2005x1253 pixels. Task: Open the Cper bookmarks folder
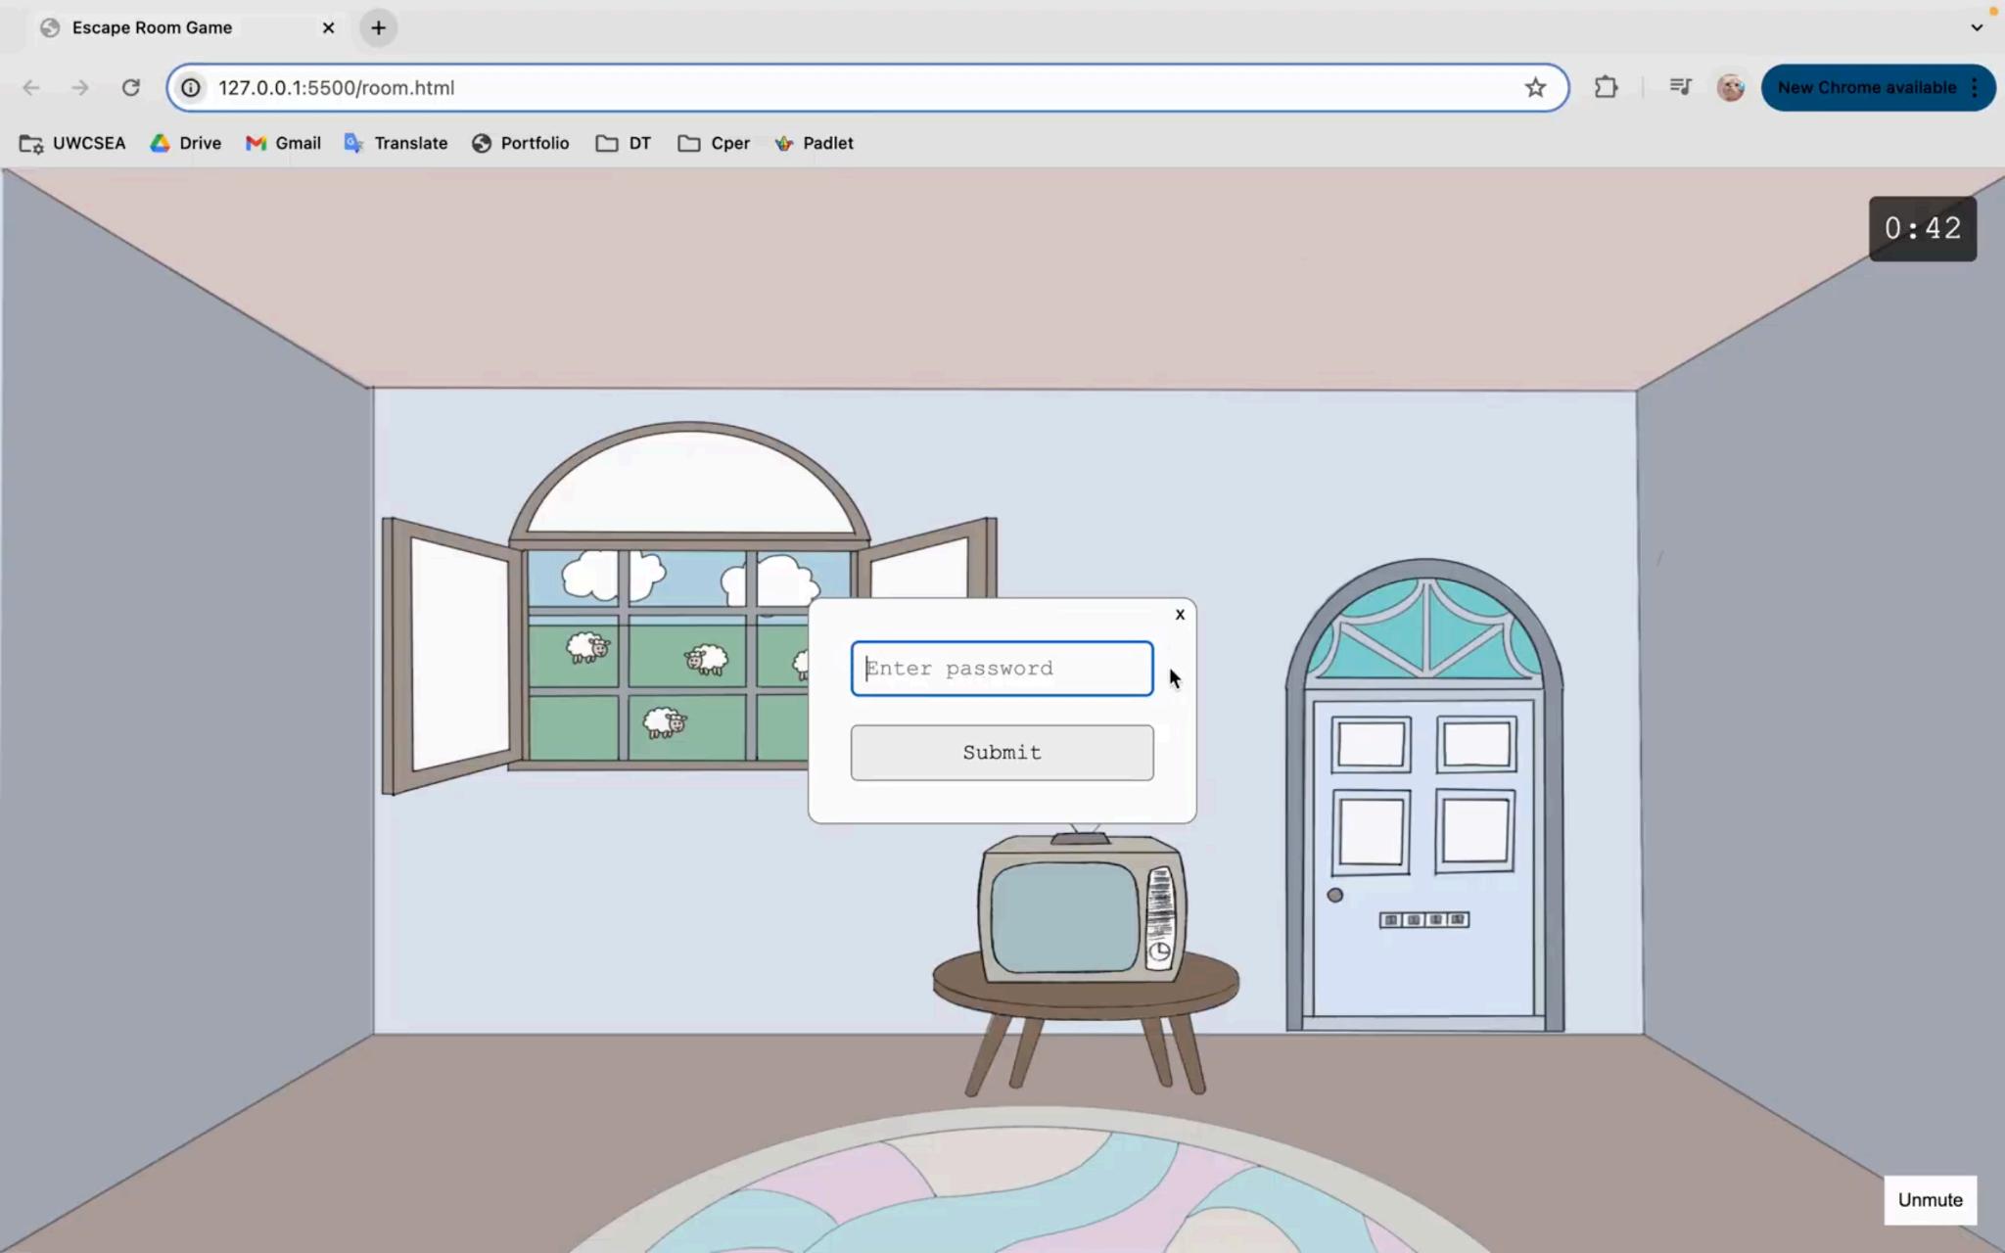[x=714, y=143]
